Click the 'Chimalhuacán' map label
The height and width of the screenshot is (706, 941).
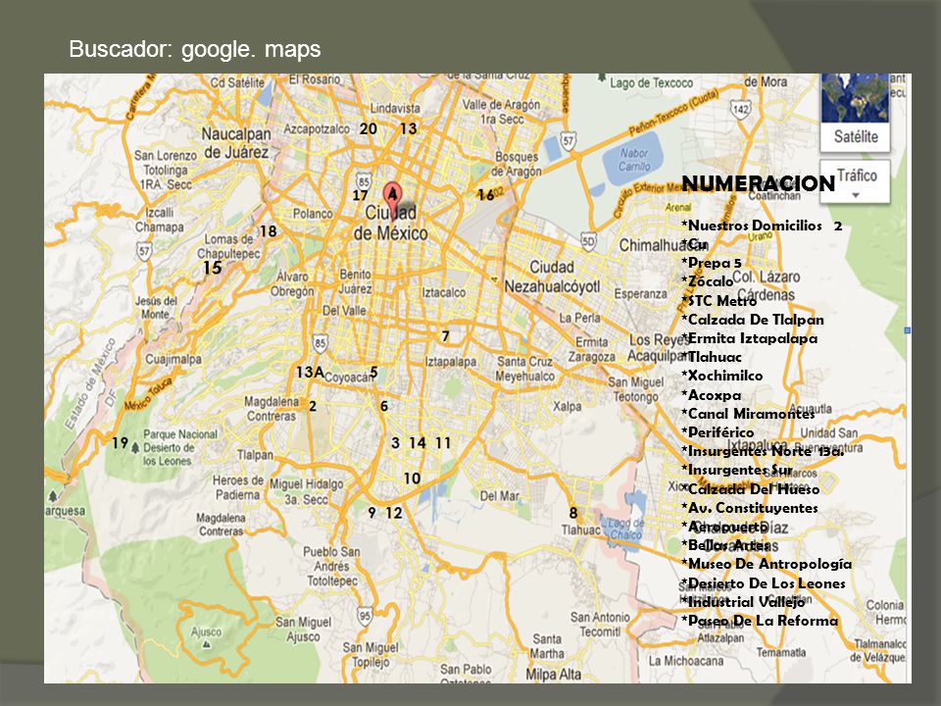tap(664, 245)
